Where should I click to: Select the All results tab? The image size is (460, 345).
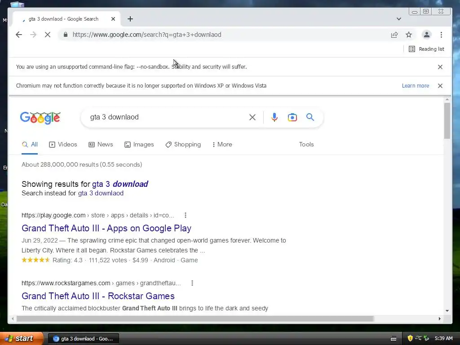30,144
